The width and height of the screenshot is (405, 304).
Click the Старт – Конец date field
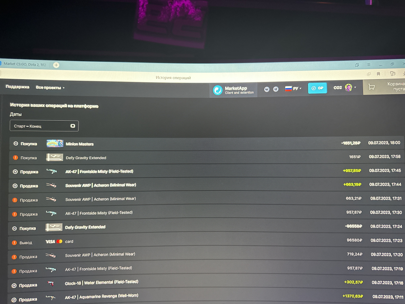(44, 126)
